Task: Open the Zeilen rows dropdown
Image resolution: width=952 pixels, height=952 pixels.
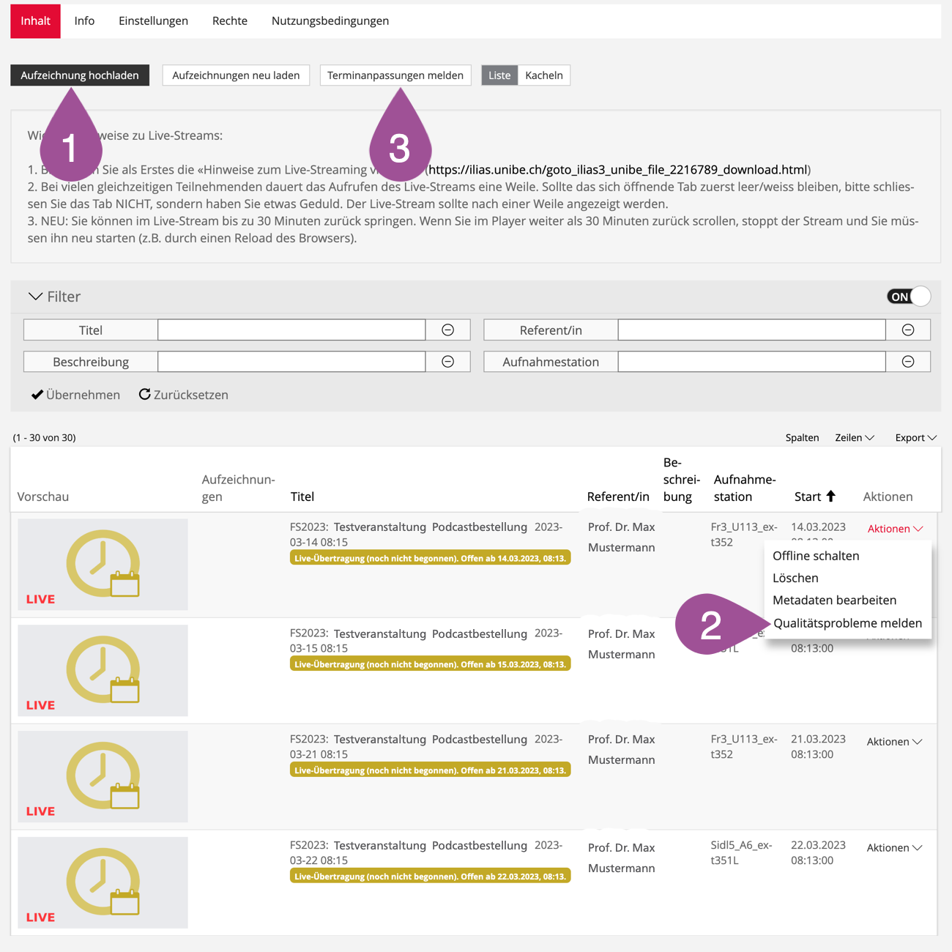Action: pos(854,438)
